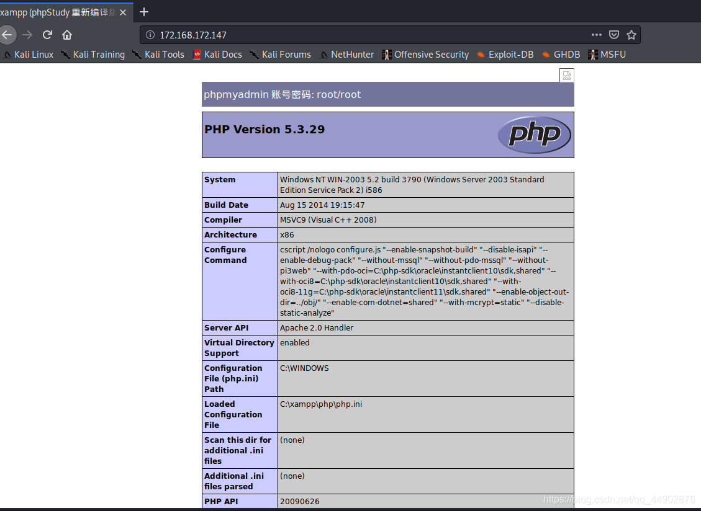This screenshot has width=701, height=511.
Task: Click the PHP API row label
Action: coord(221,501)
